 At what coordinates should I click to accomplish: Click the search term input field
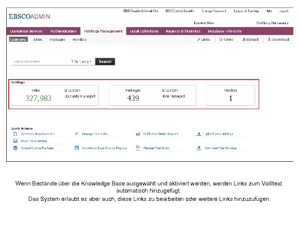[x=40, y=62]
